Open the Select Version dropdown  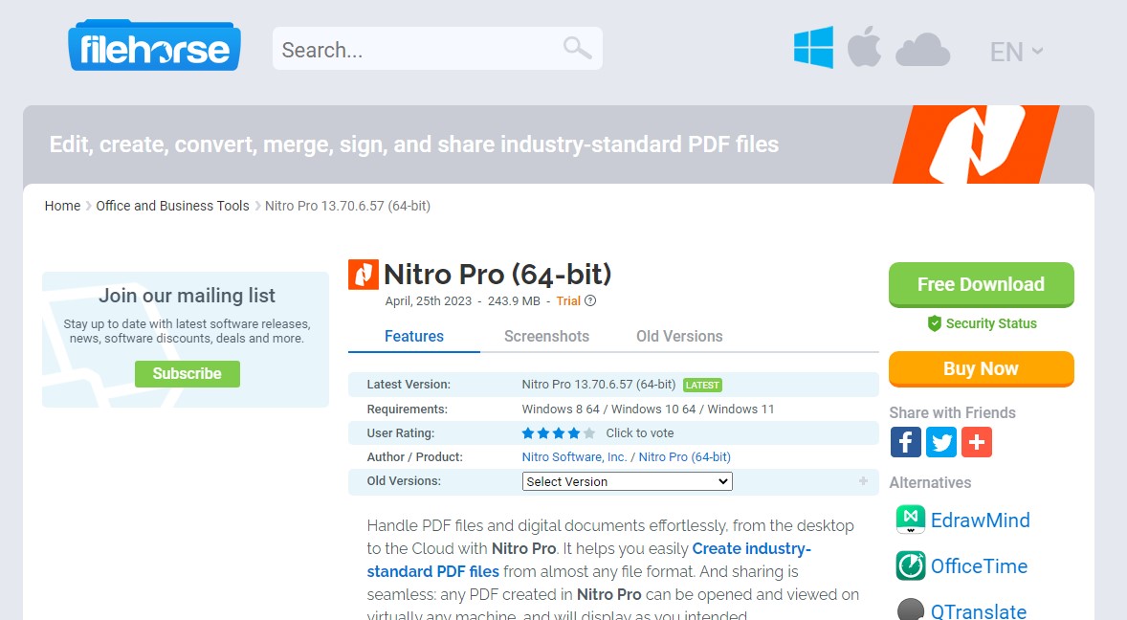627,481
